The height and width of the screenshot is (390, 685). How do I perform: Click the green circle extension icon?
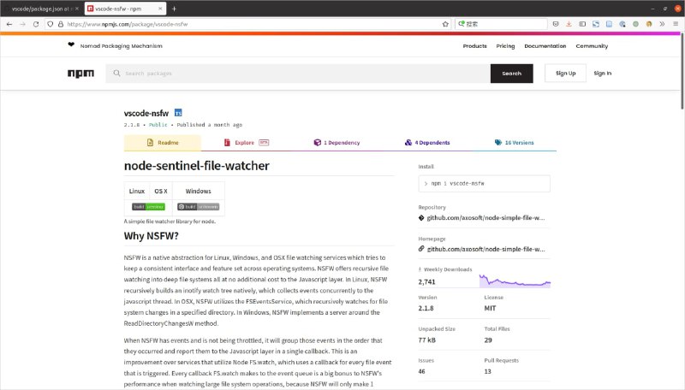tap(635, 24)
